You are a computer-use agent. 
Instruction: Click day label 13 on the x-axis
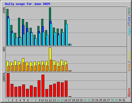point(54,100)
